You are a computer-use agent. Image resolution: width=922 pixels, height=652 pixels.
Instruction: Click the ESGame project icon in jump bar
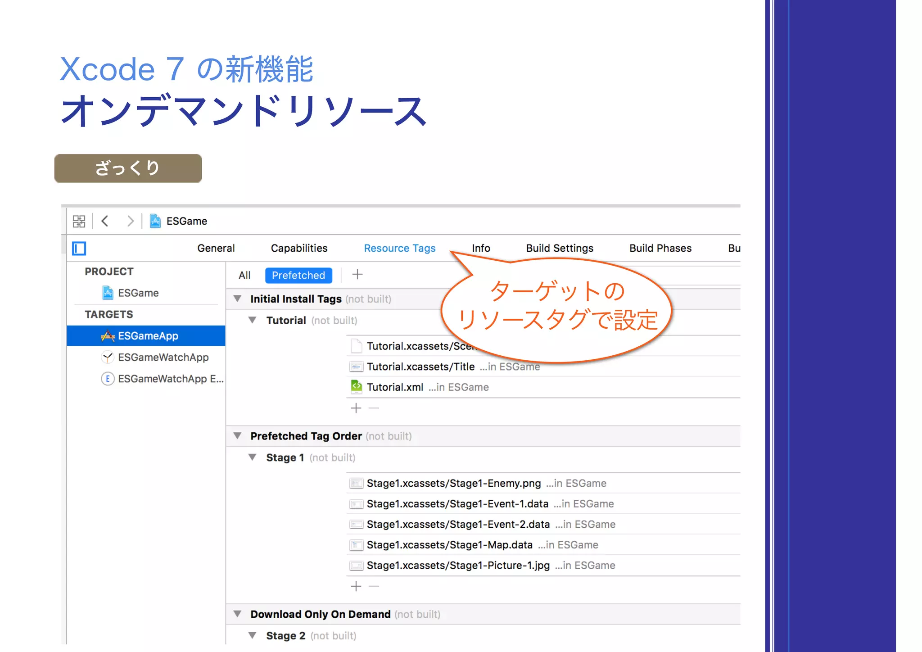[155, 221]
